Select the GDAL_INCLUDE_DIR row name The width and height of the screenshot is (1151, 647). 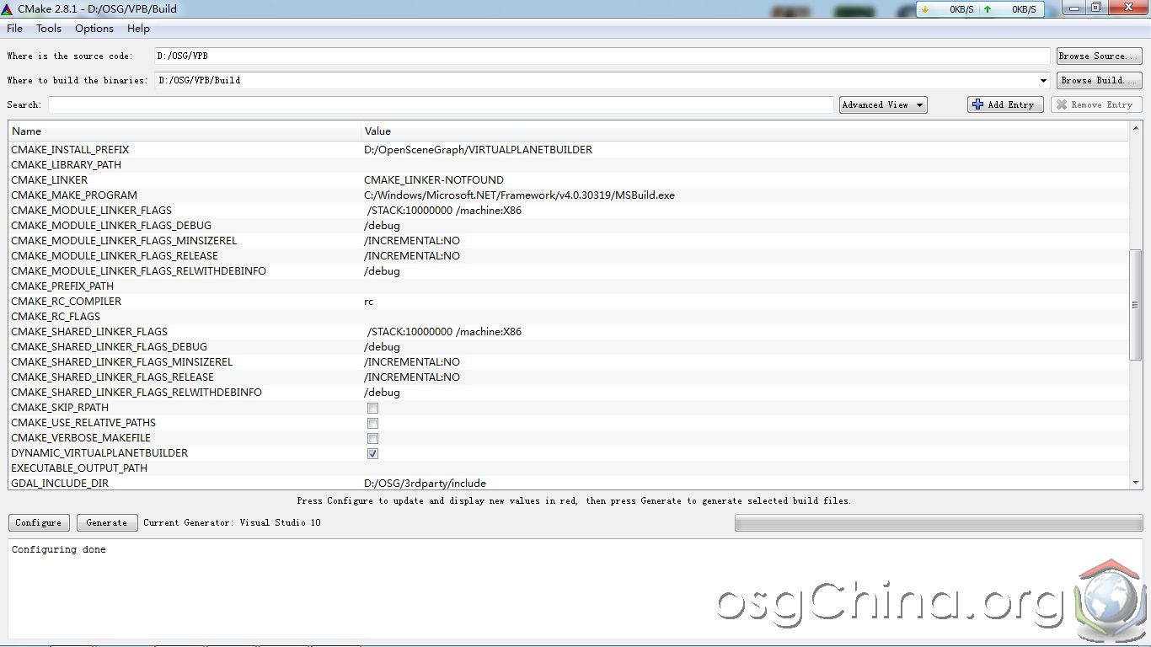60,484
